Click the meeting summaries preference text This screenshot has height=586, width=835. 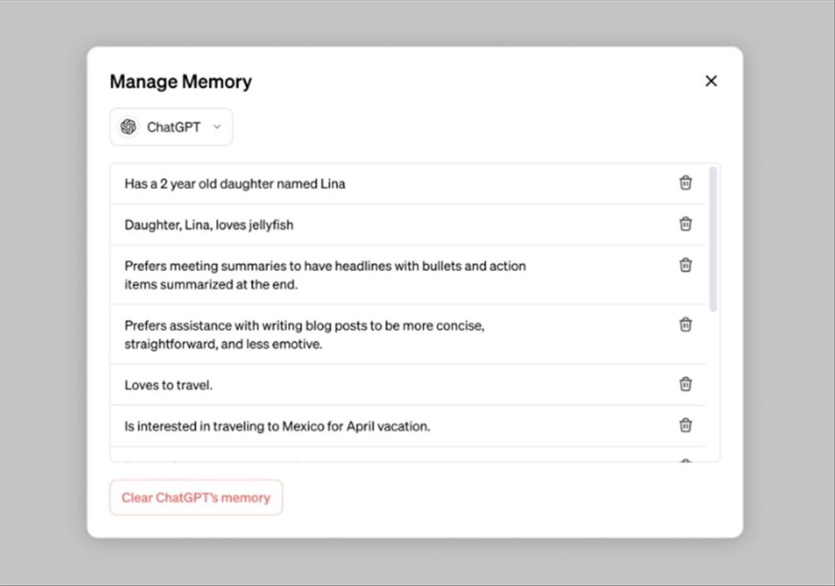tap(326, 275)
